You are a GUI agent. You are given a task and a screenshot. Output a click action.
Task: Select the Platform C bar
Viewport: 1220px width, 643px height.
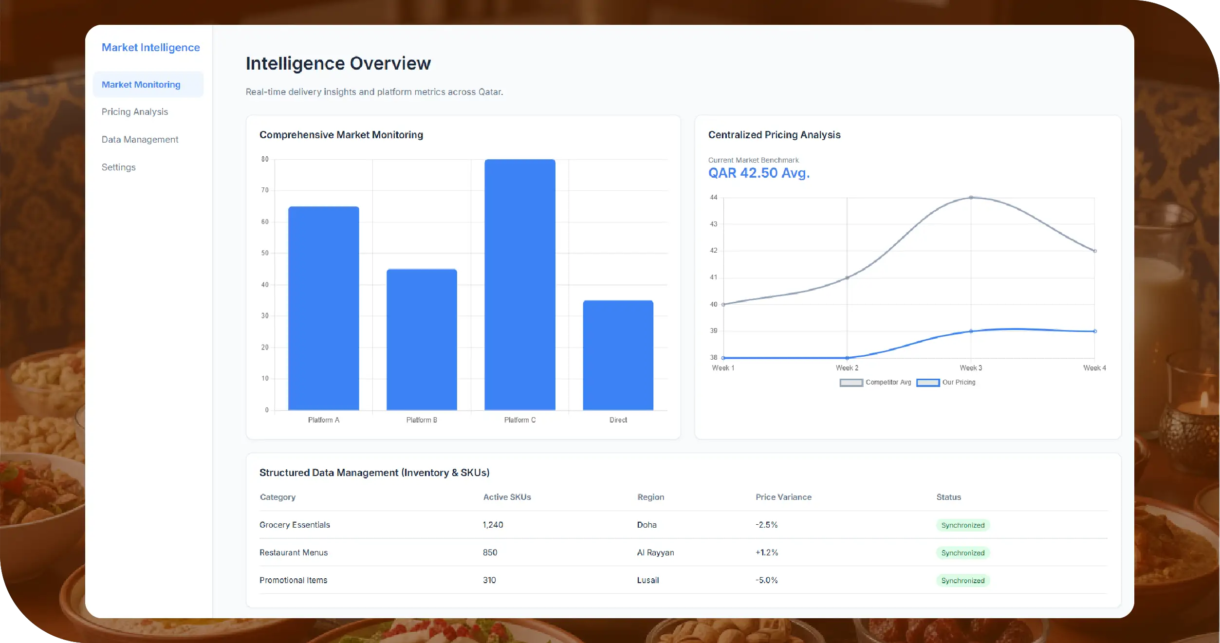tap(519, 285)
